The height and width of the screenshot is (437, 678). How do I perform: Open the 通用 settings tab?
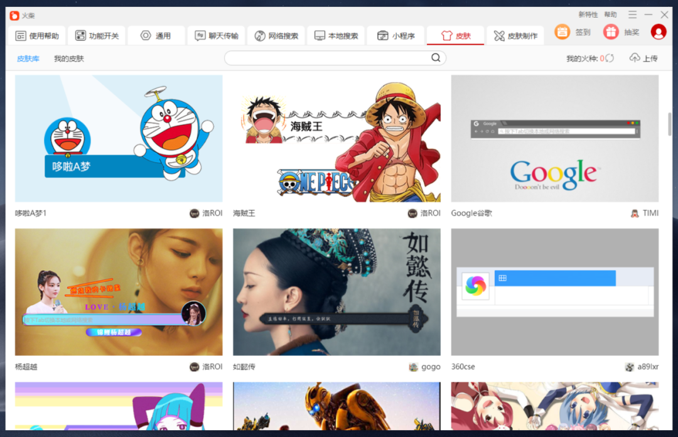(156, 36)
